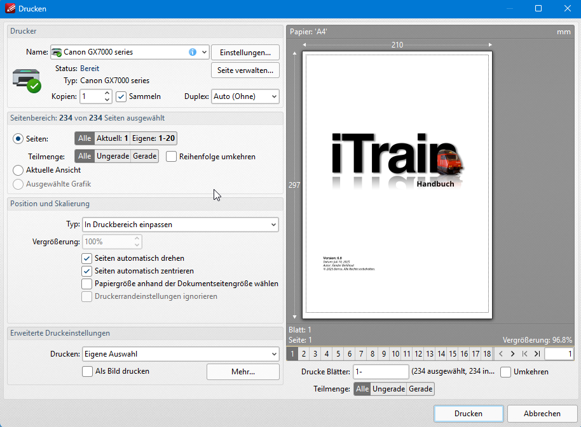The width and height of the screenshot is (581, 427).
Task: Select Alle in left Teilmenge
Action: click(x=85, y=156)
